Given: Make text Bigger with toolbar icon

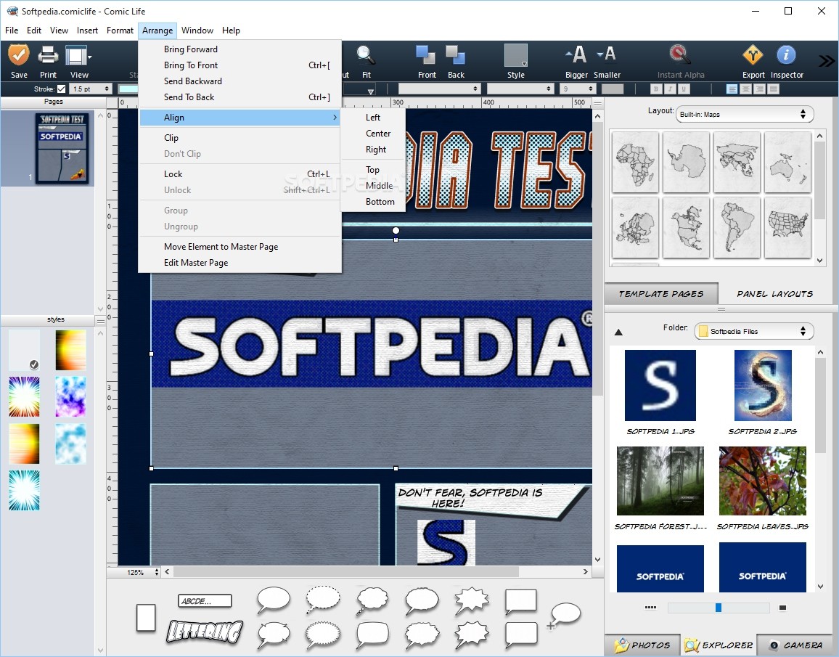Looking at the screenshot, I should [576, 54].
